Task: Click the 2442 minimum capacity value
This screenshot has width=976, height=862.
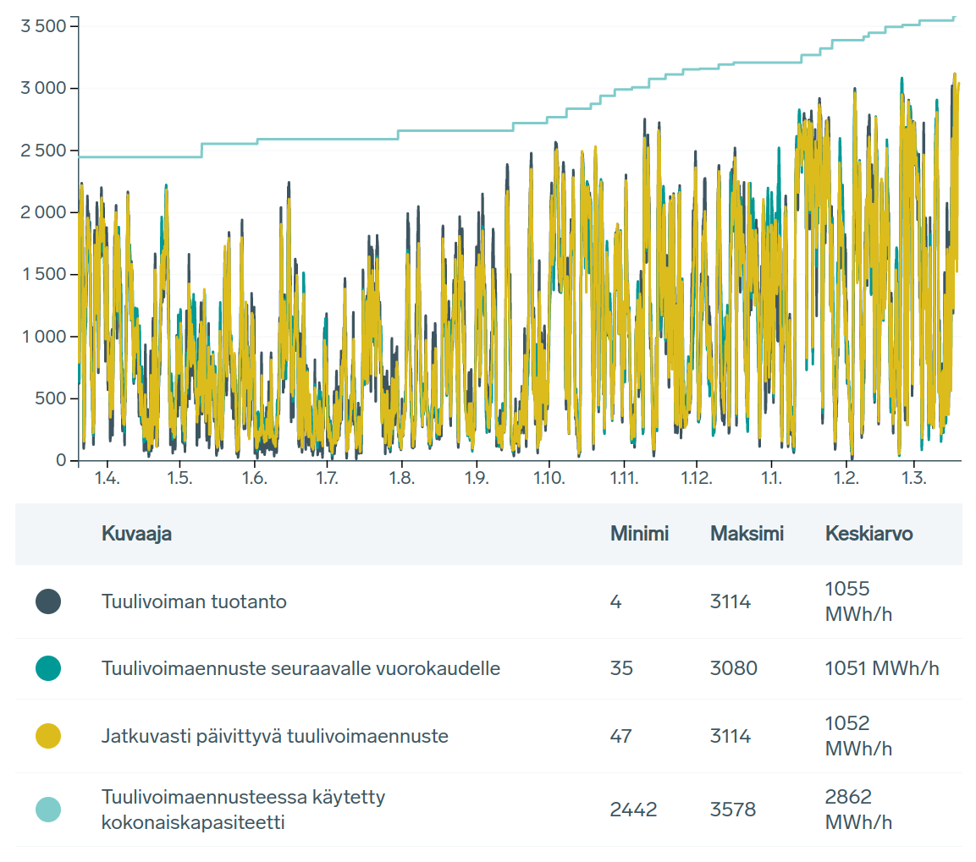Action: click(633, 810)
